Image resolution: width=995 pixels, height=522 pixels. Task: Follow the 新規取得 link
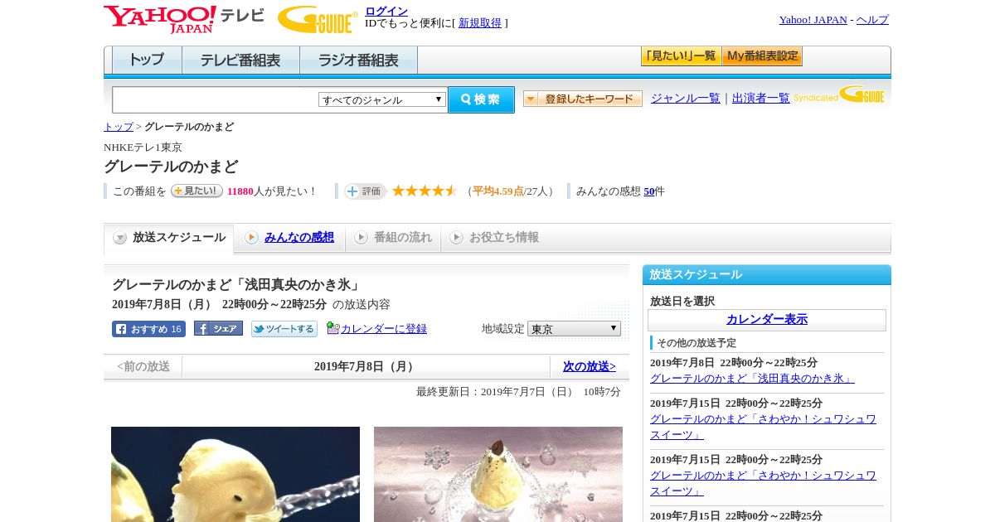pos(480,23)
